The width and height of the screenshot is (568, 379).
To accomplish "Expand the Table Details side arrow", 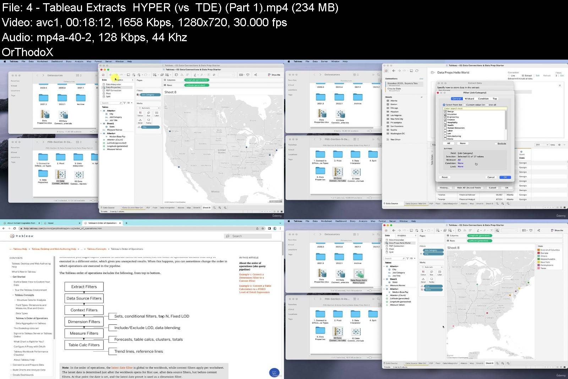I will coord(432,151).
